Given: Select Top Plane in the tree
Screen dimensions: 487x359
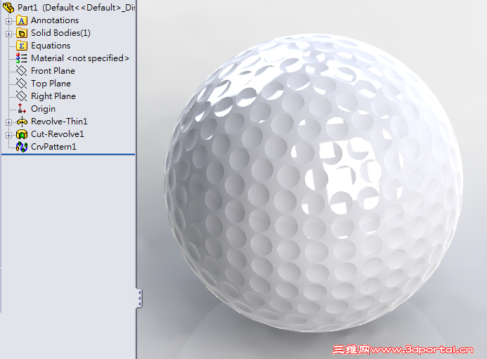Looking at the screenshot, I should (x=51, y=84).
